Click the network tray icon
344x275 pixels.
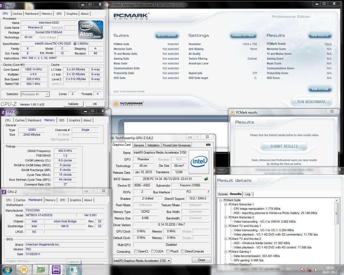[x=310, y=270]
